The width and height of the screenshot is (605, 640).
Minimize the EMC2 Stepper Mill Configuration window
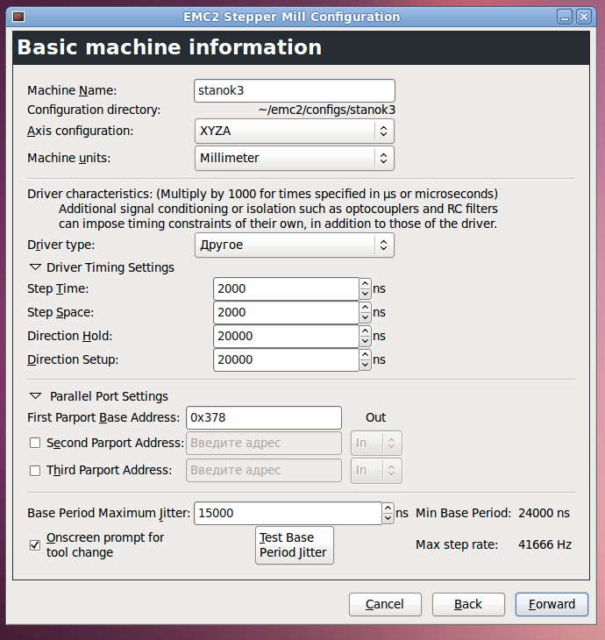(565, 17)
